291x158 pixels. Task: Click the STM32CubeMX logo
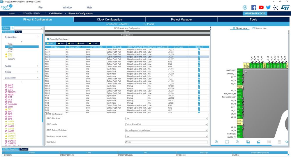[7, 7]
